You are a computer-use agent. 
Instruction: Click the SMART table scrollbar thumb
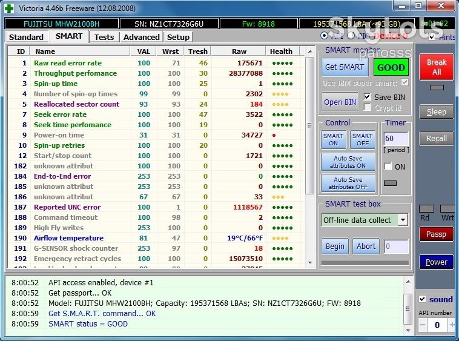click(x=309, y=125)
